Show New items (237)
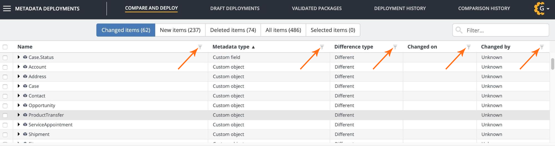Screen dimensions: 555x147 point(180,30)
